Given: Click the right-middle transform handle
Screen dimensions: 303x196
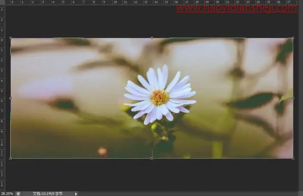Looking at the screenshot, I should coord(293,98).
